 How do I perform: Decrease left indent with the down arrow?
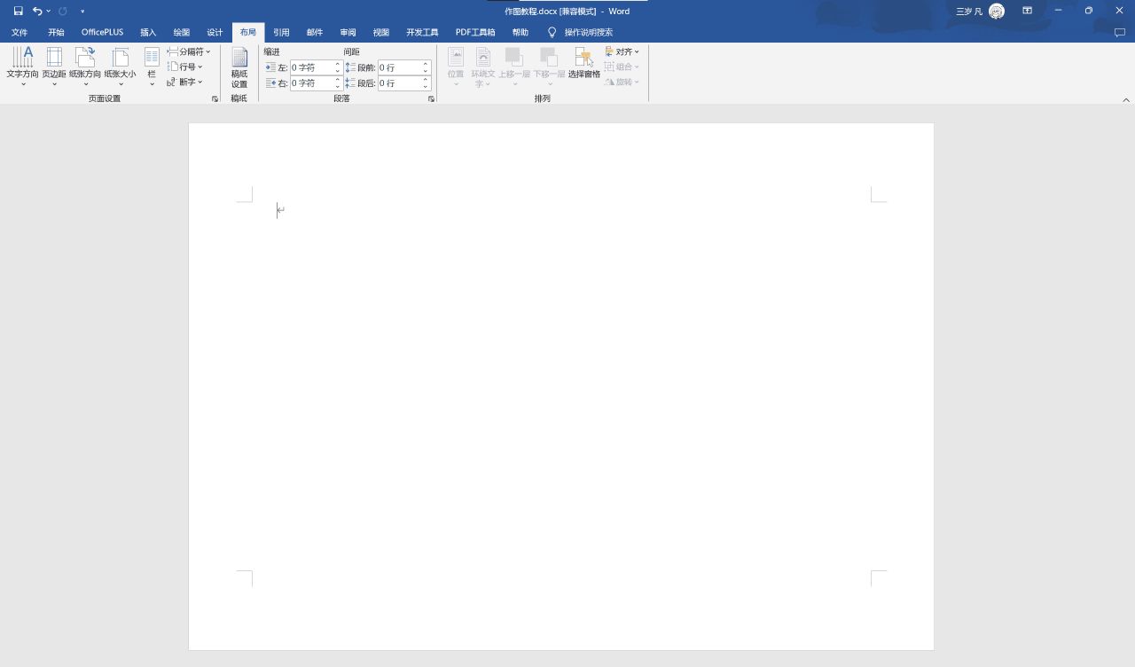point(338,71)
